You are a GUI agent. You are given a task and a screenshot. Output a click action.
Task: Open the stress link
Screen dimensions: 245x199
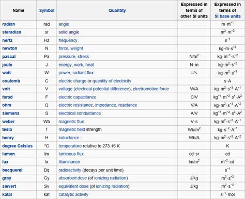click(x=83, y=57)
